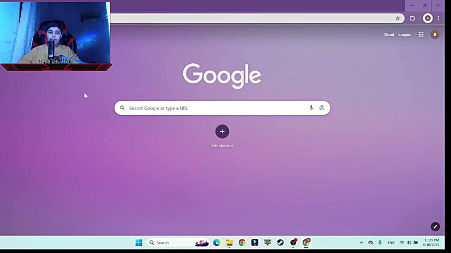
Task: Click the Add shortcut plus button
Action: pos(222,132)
